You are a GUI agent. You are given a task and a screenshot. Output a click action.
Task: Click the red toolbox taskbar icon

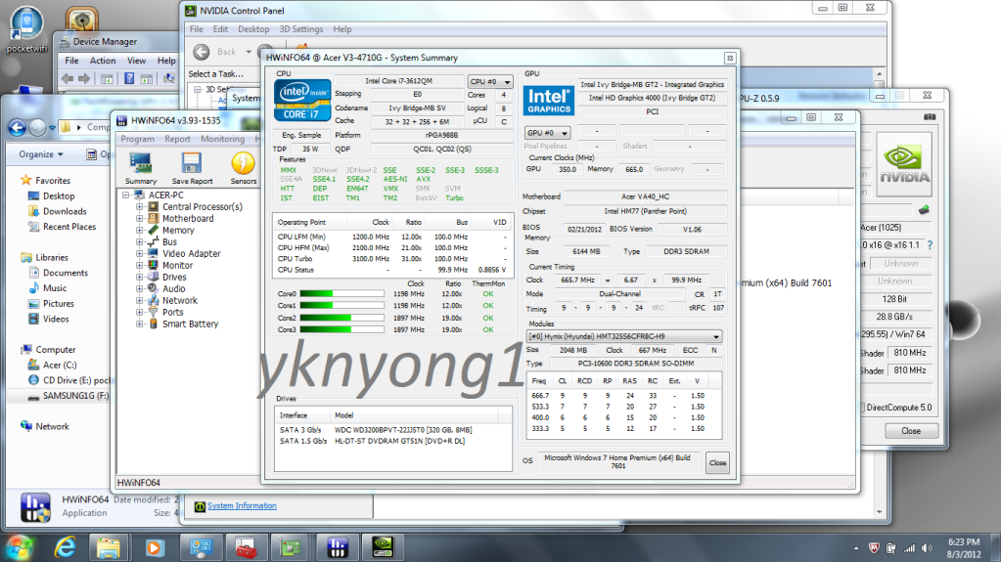[x=246, y=547]
